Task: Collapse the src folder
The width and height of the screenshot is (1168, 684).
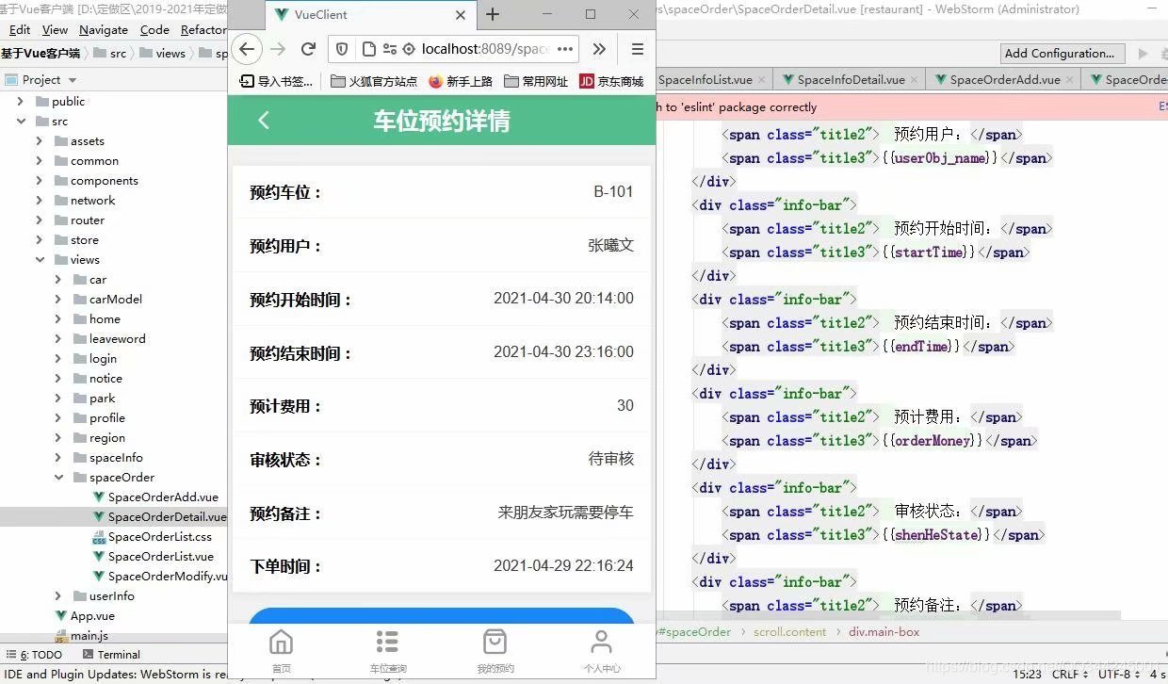Action: coord(21,121)
